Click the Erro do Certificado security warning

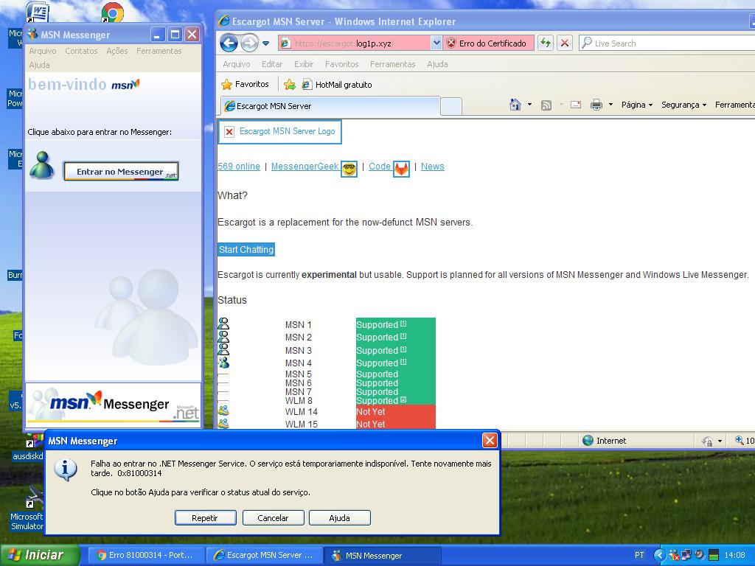(488, 43)
